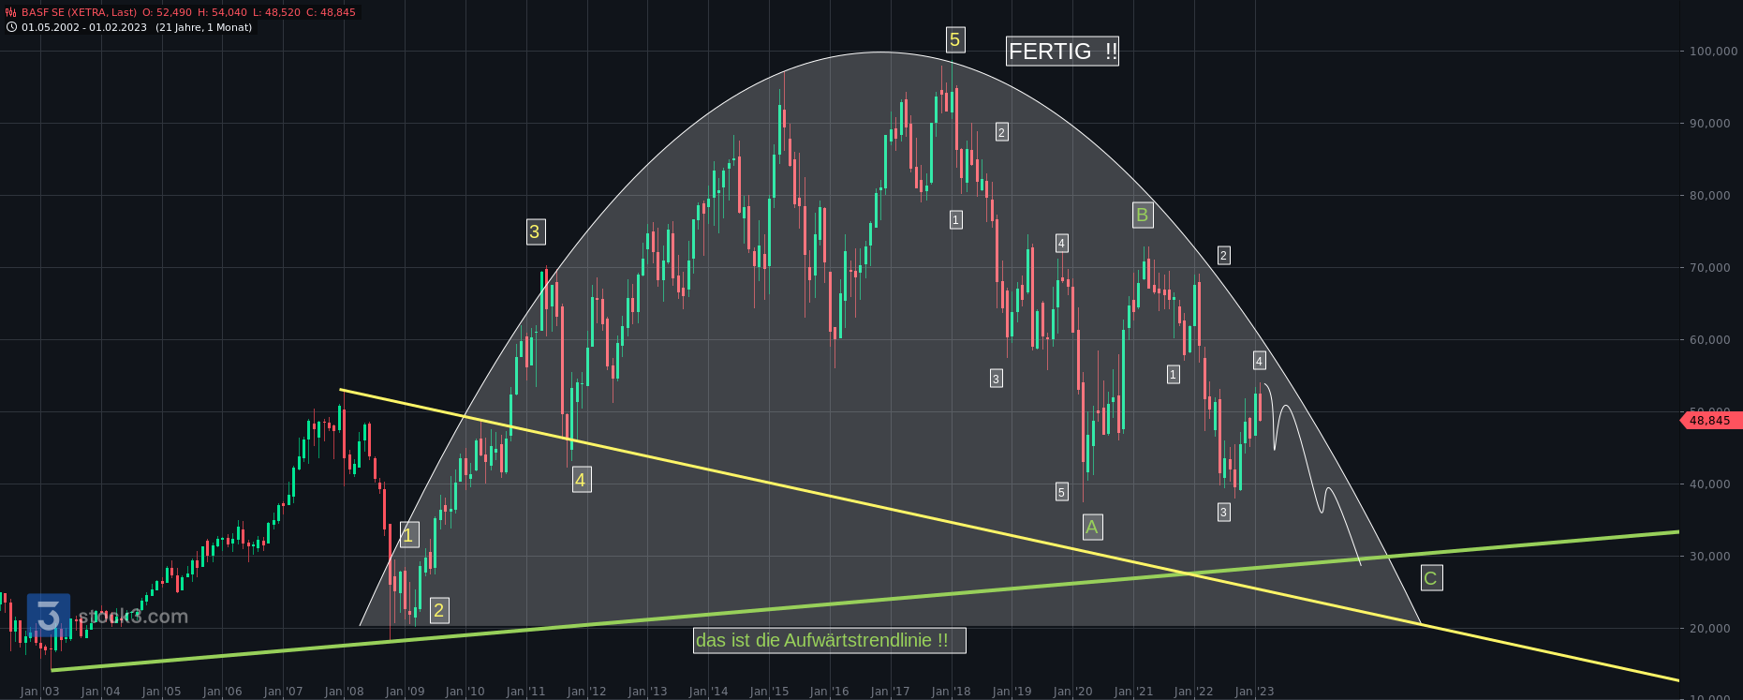
Task: Click the Jan '05 date axis label
Action: coord(162,692)
